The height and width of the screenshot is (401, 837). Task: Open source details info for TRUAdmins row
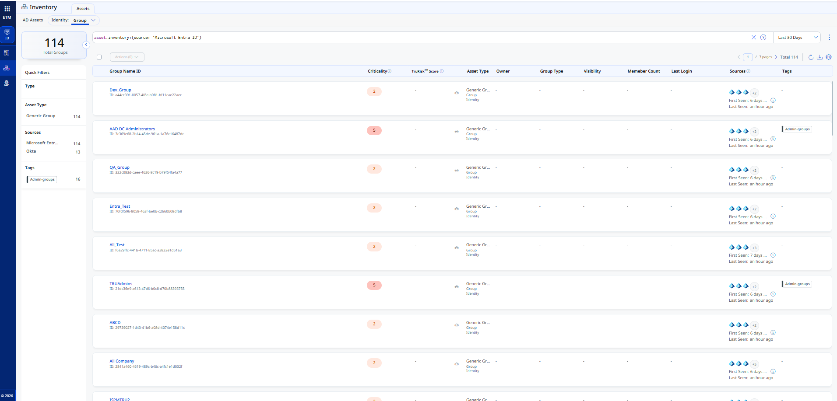coord(773,294)
